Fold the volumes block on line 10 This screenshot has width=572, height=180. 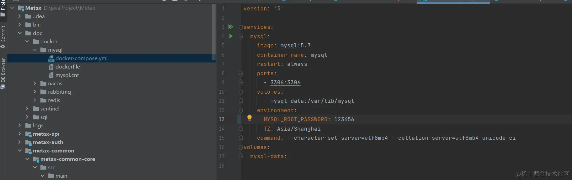coord(241,92)
